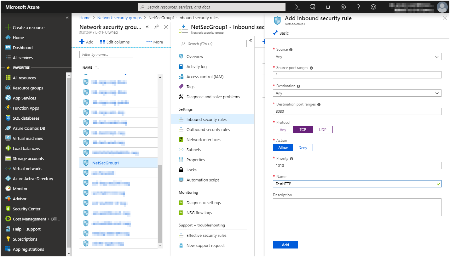Viewport: 450px width, 257px height.
Task: Select TCP protocol option
Action: pyautogui.click(x=303, y=130)
